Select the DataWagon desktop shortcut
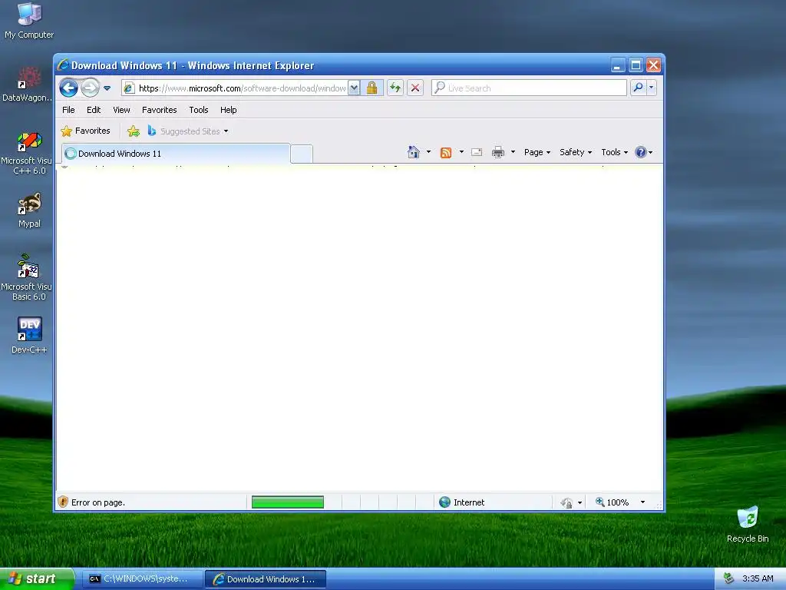This screenshot has height=590, width=786. point(28,85)
